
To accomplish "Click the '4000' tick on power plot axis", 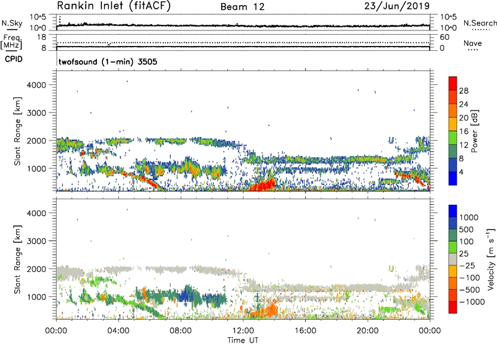I will pyautogui.click(x=37, y=85).
